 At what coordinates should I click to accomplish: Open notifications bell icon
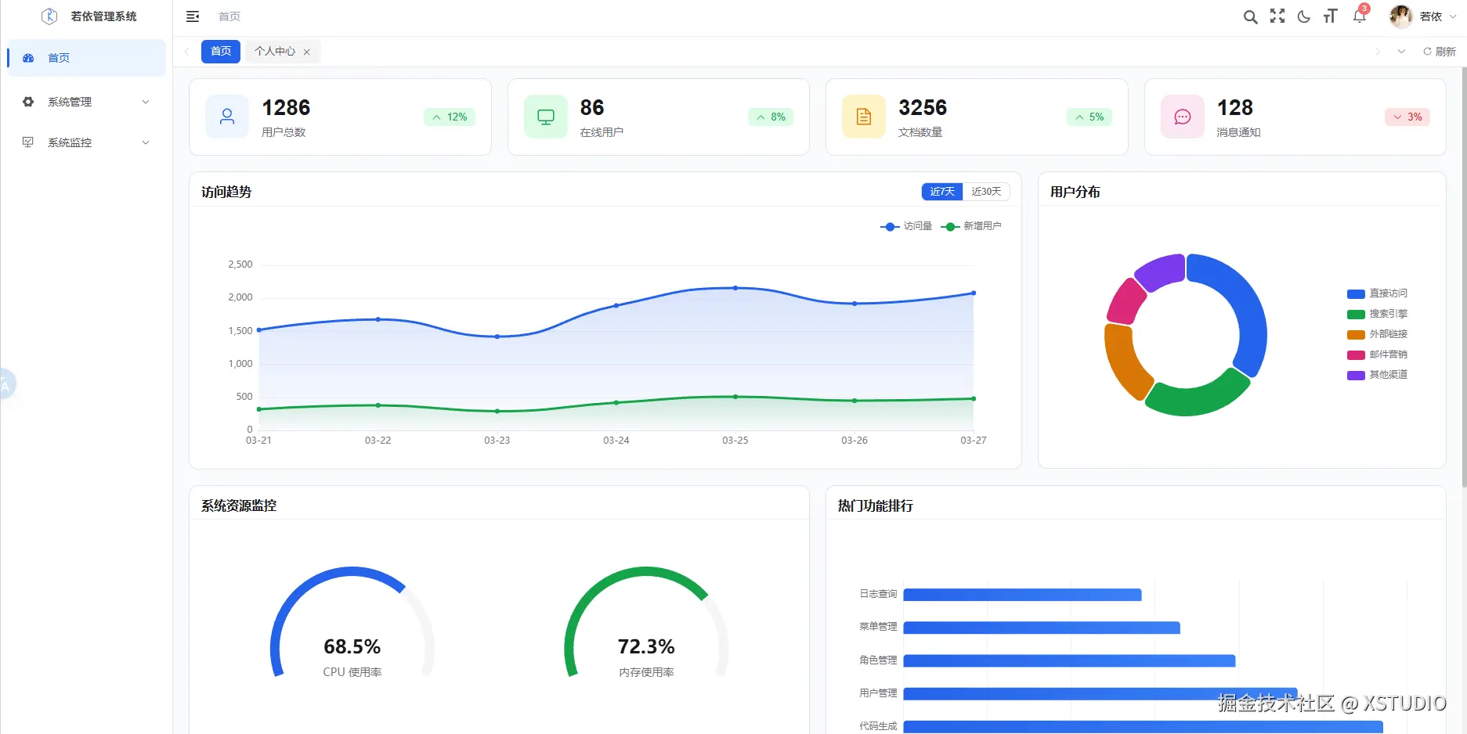tap(1359, 16)
